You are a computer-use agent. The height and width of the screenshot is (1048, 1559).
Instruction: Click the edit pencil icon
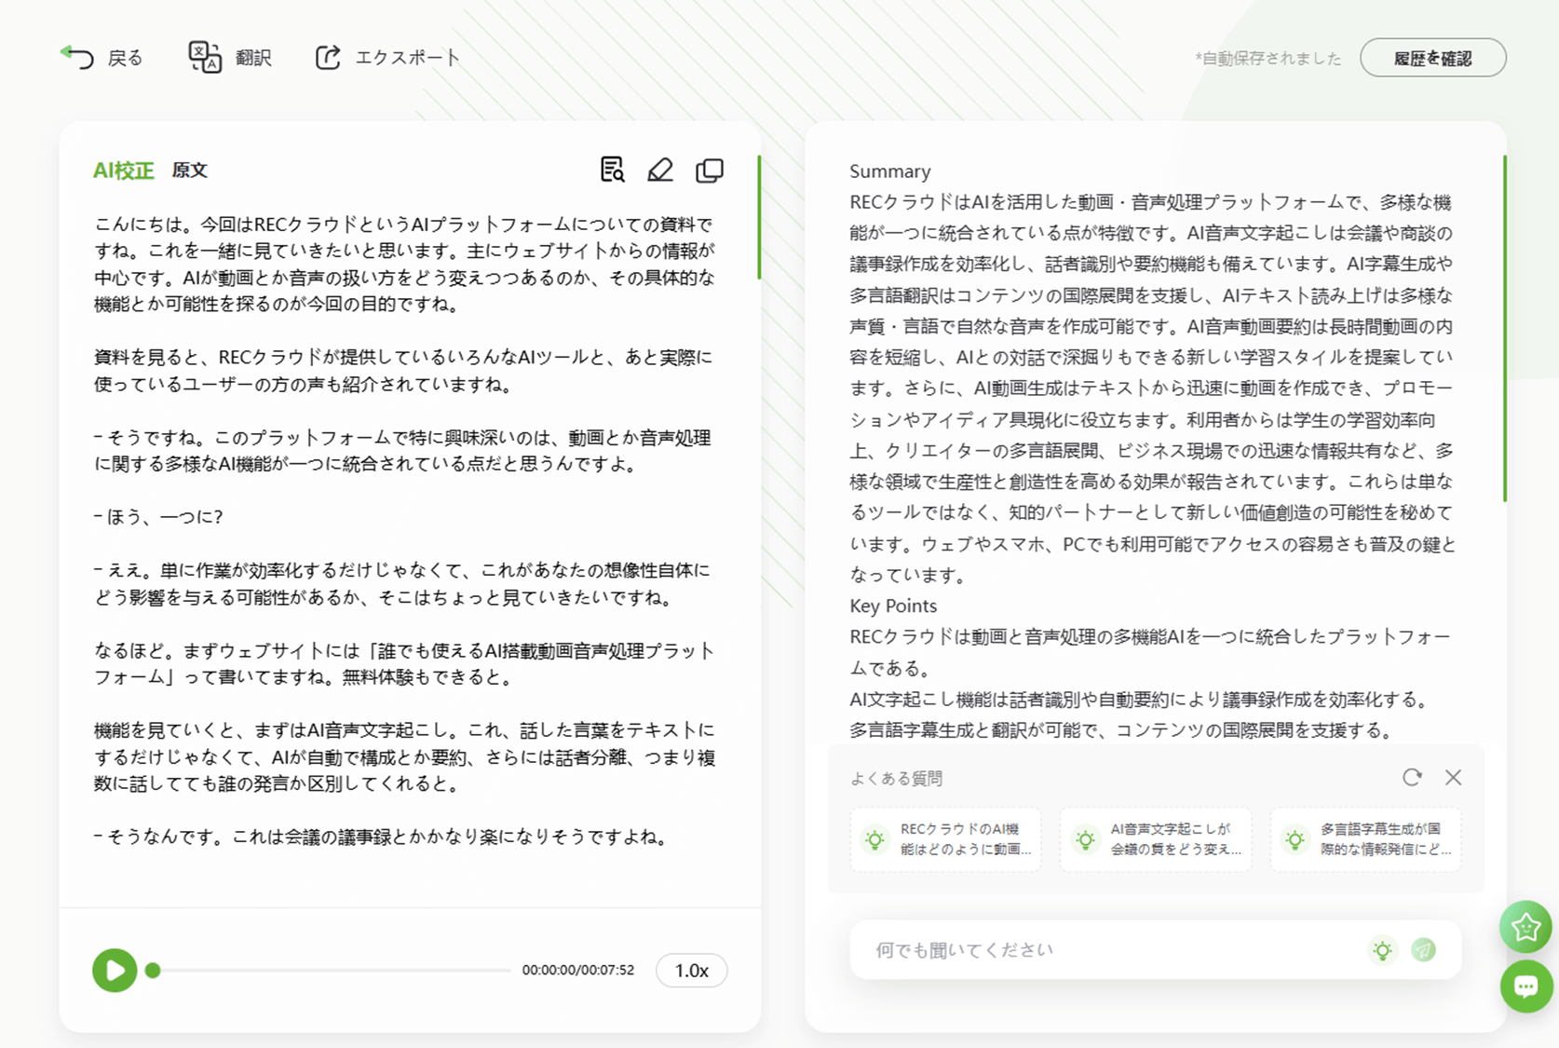pos(660,170)
